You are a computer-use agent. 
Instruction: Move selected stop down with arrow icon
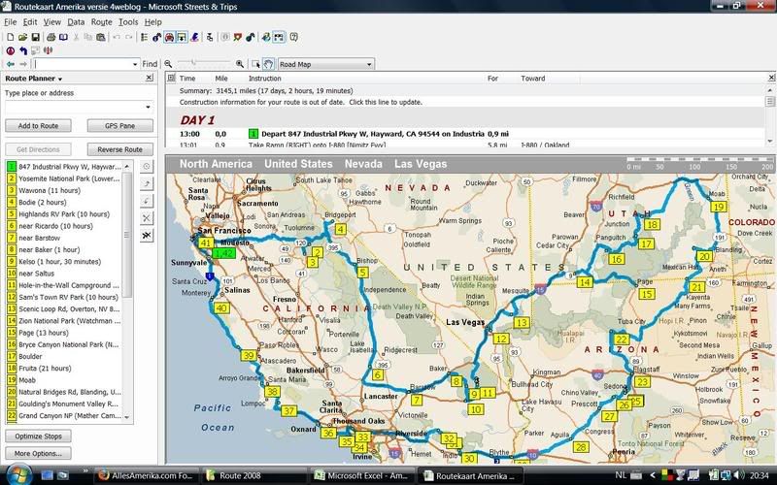click(147, 201)
